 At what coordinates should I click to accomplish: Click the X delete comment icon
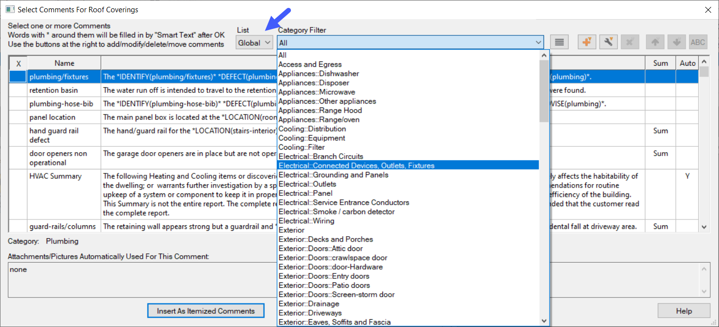(x=630, y=42)
